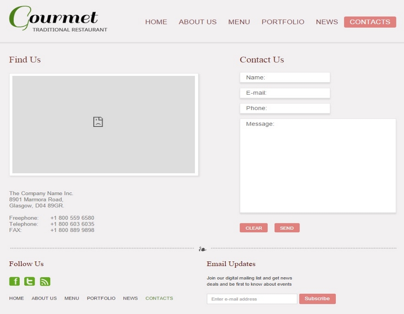This screenshot has width=404, height=314.
Task: Open the Twitter social icon
Action: pyautogui.click(x=30, y=281)
